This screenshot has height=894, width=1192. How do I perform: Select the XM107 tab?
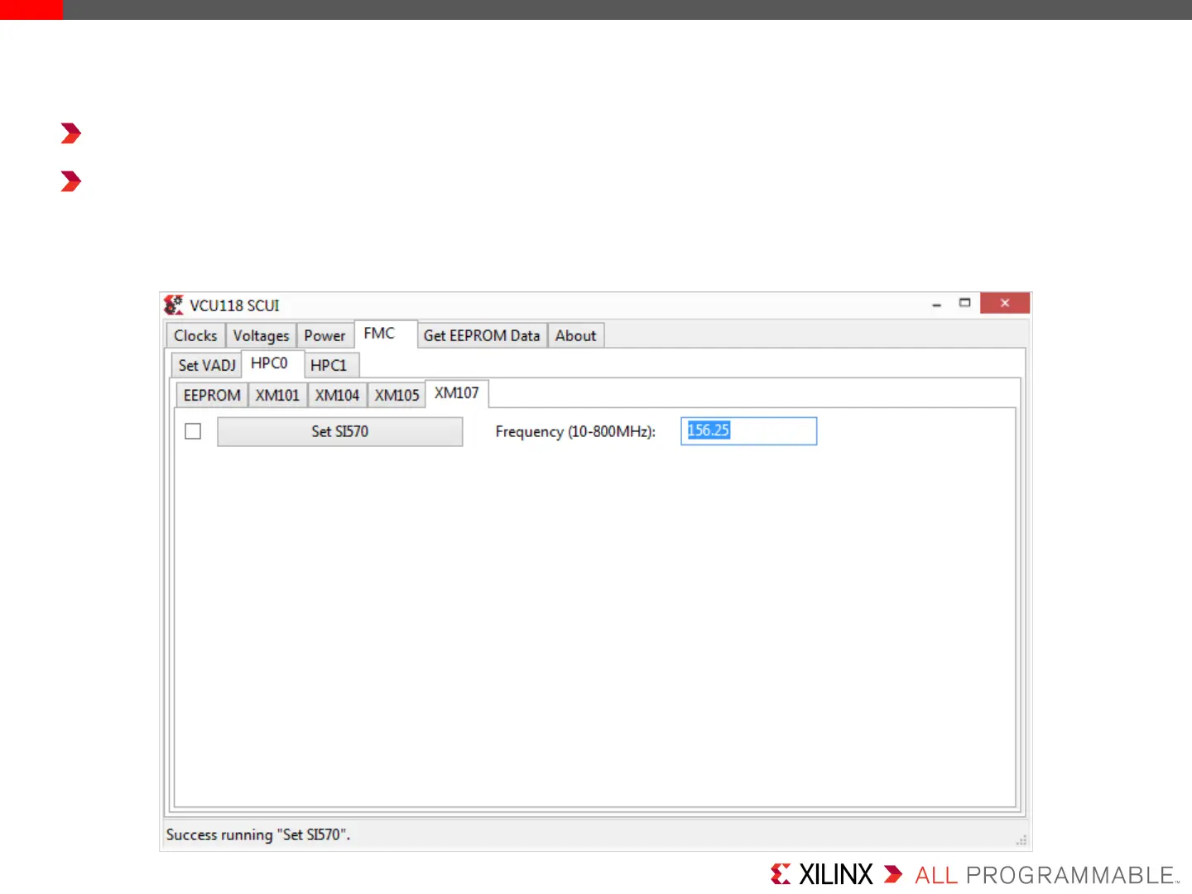pyautogui.click(x=457, y=393)
